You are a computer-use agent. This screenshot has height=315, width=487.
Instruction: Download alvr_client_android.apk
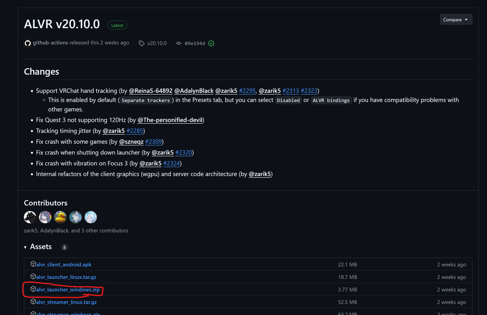[x=64, y=265]
